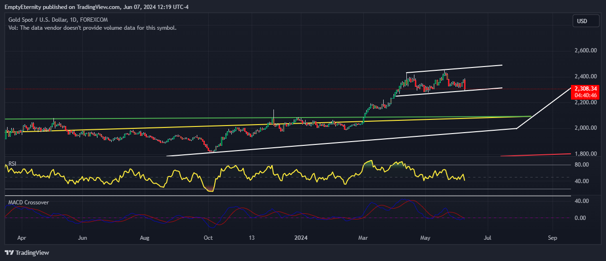
Task: Select the current price label 2,308.34
Action: coord(585,89)
